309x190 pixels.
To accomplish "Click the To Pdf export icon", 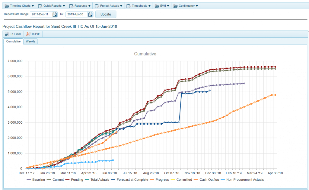I will [x=27, y=34].
